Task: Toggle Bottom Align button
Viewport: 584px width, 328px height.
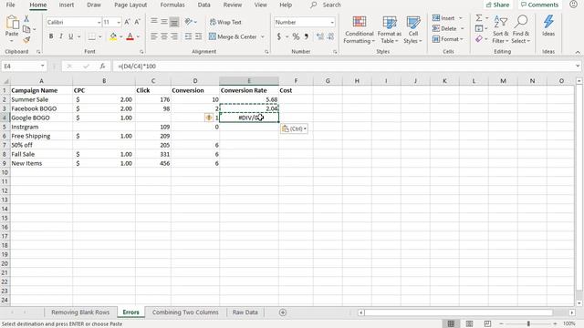Action: pos(174,22)
